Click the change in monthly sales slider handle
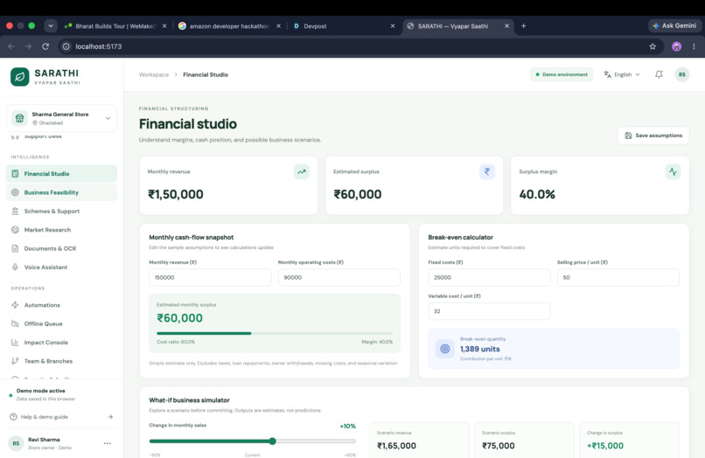The width and height of the screenshot is (705, 458). [273, 441]
